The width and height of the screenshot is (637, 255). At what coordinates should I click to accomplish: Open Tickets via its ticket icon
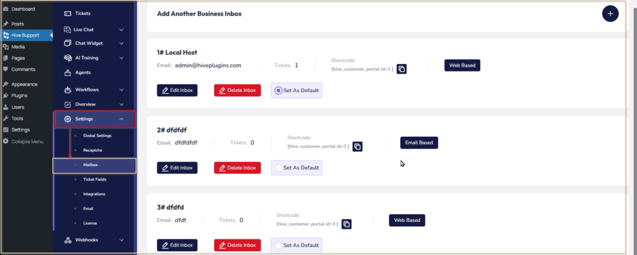pyautogui.click(x=68, y=14)
